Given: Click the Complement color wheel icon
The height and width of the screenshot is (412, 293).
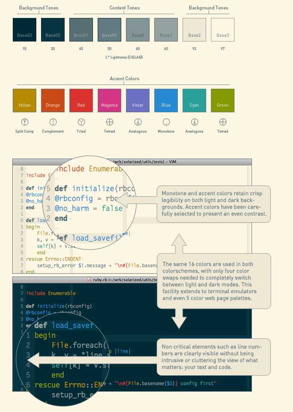Looking at the screenshot, I should (53, 122).
